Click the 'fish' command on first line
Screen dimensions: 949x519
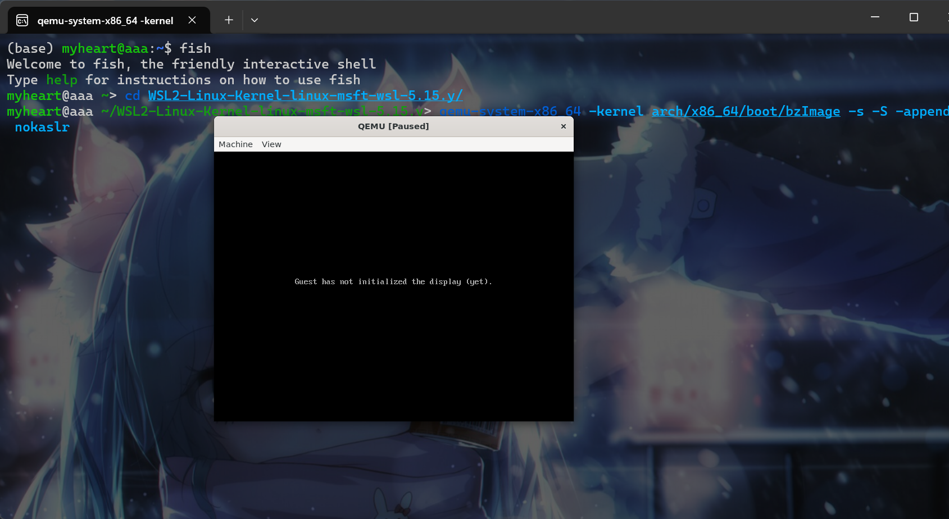coord(195,49)
